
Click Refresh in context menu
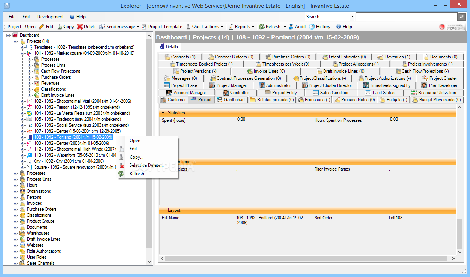(147, 174)
